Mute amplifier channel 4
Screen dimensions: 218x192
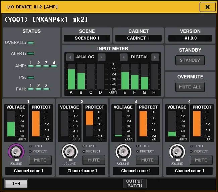point(201,160)
